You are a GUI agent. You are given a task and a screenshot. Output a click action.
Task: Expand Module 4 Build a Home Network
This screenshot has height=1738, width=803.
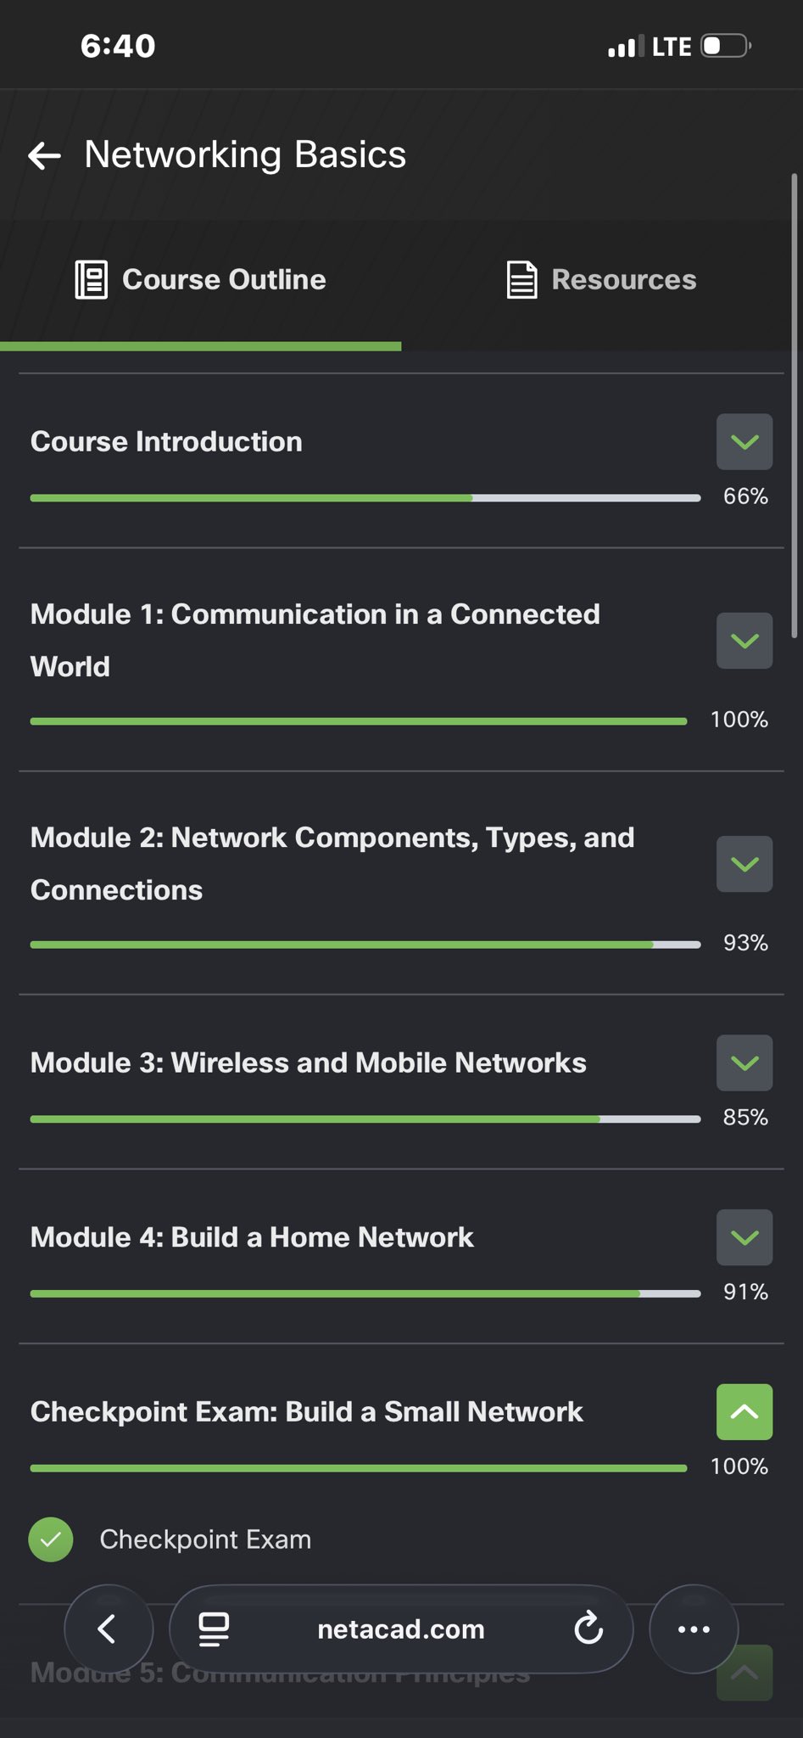744,1237
